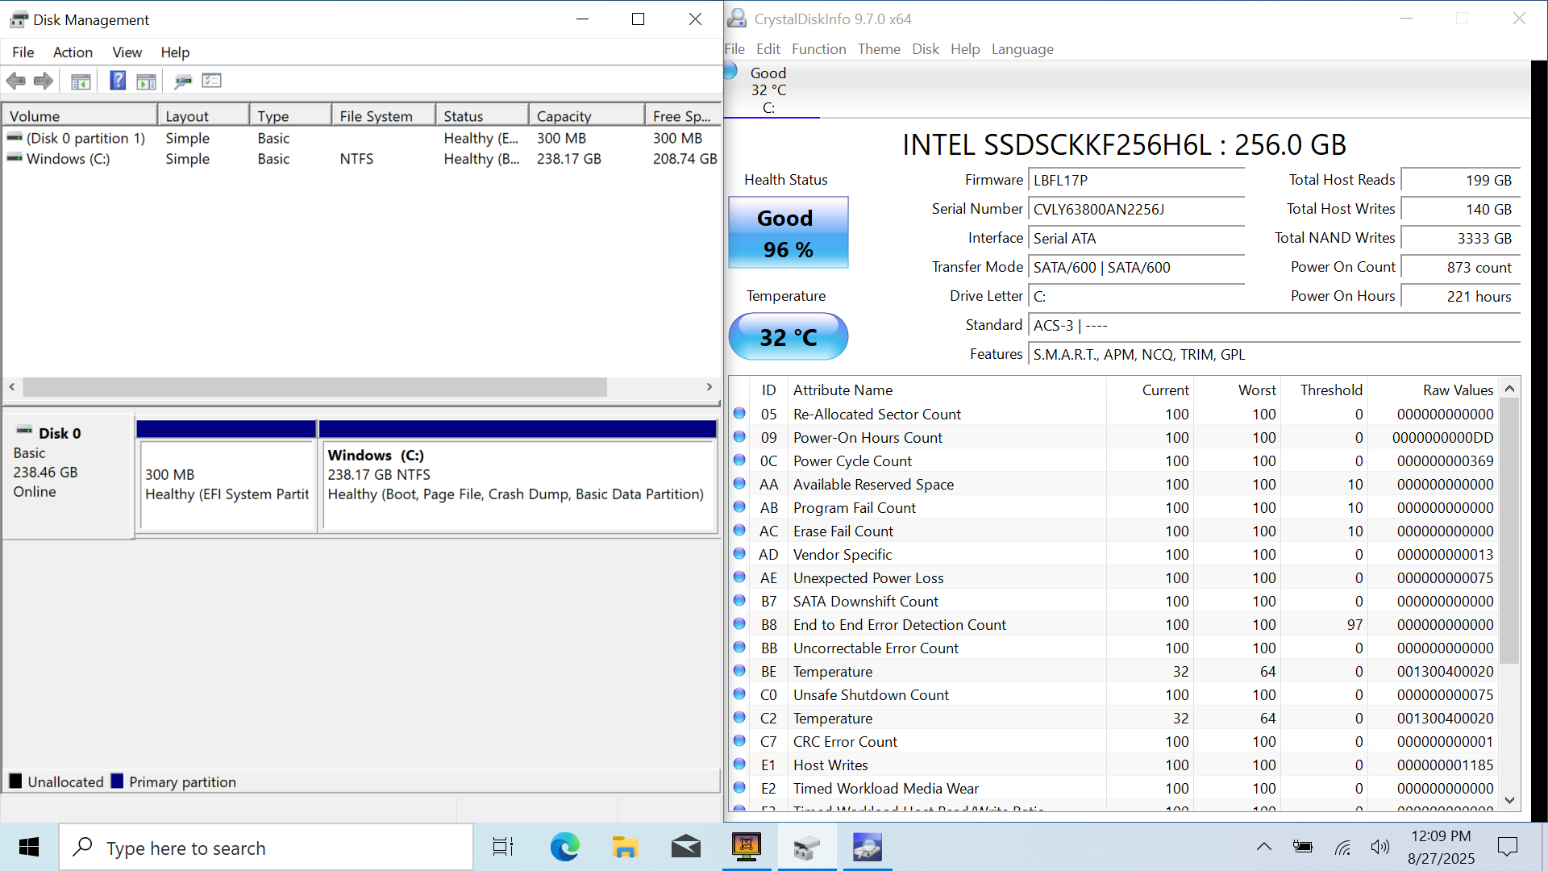The height and width of the screenshot is (871, 1548).
Task: Click the volume speaker tray icon
Action: [x=1380, y=847]
